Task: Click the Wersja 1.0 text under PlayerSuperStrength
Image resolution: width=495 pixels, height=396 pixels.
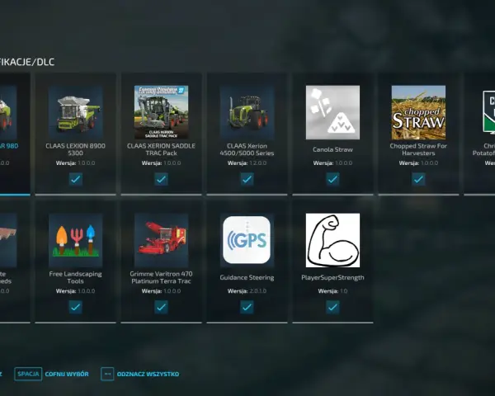Action: coord(332,291)
